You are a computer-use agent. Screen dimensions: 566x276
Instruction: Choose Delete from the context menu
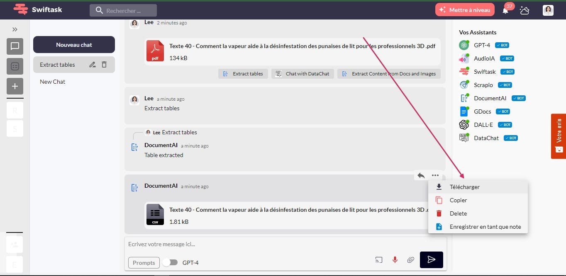(478, 213)
